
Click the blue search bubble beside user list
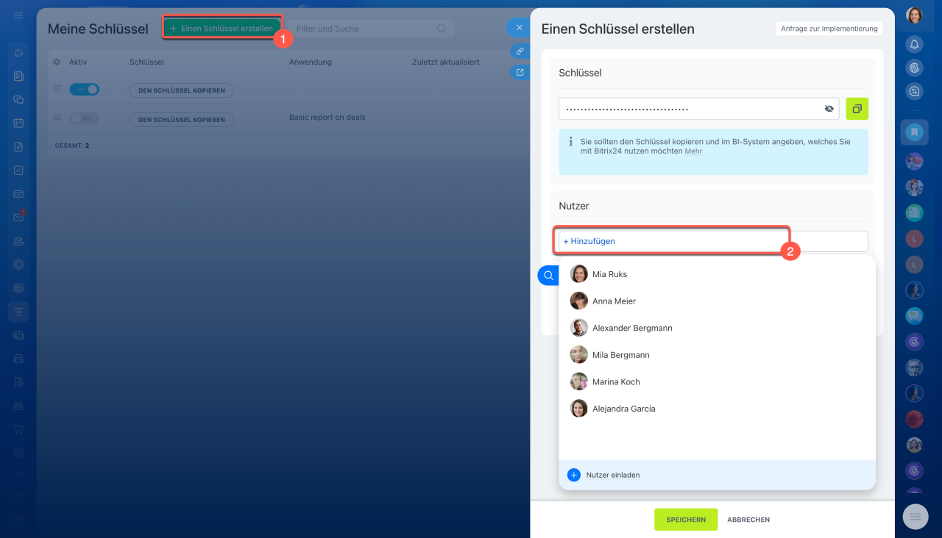tap(548, 275)
